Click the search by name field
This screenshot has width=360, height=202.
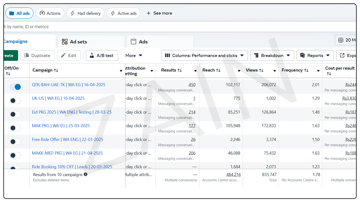(180, 27)
